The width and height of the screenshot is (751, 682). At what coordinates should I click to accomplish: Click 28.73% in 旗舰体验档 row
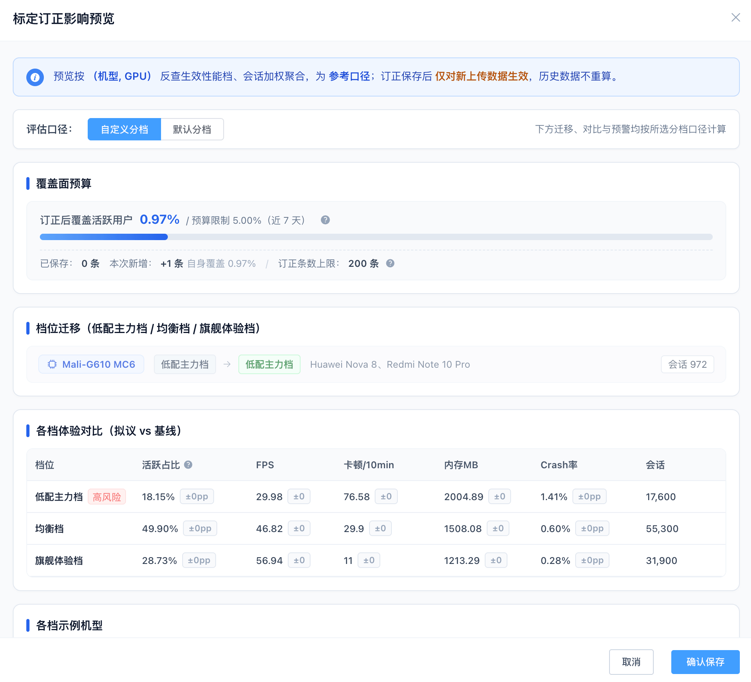(159, 561)
